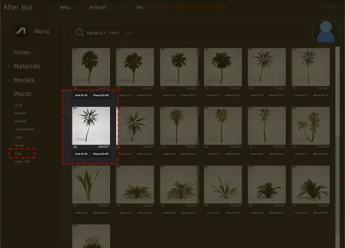
Task: Expand the Models section arrow
Action: coord(9,80)
